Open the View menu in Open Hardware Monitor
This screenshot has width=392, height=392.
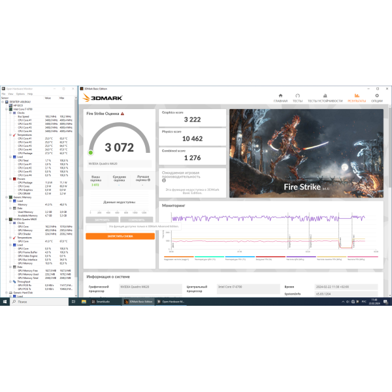click(10, 93)
